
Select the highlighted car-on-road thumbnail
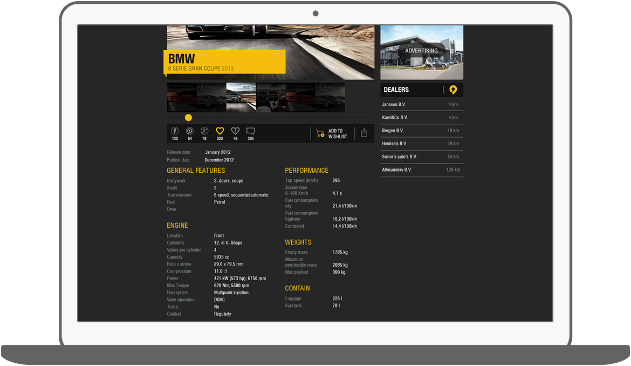point(241,97)
